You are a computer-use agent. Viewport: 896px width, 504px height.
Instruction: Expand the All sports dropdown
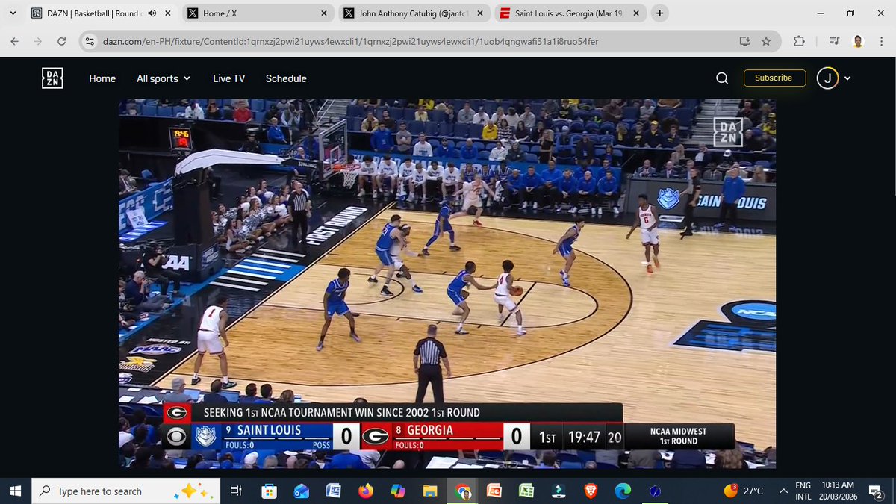pyautogui.click(x=164, y=78)
